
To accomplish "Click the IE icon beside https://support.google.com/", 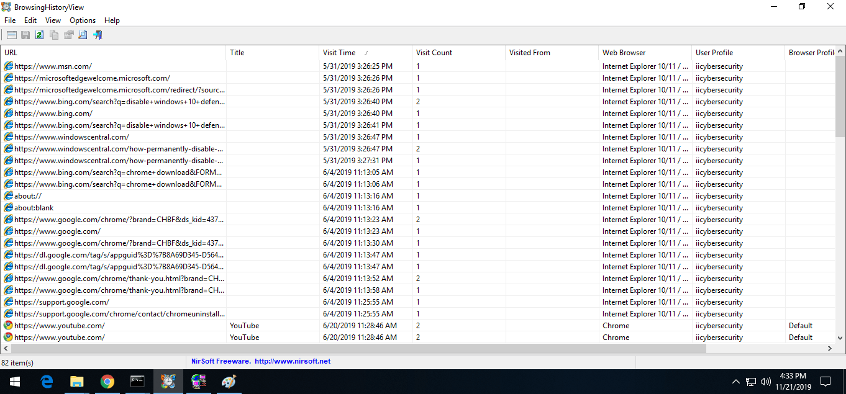I will click(9, 302).
